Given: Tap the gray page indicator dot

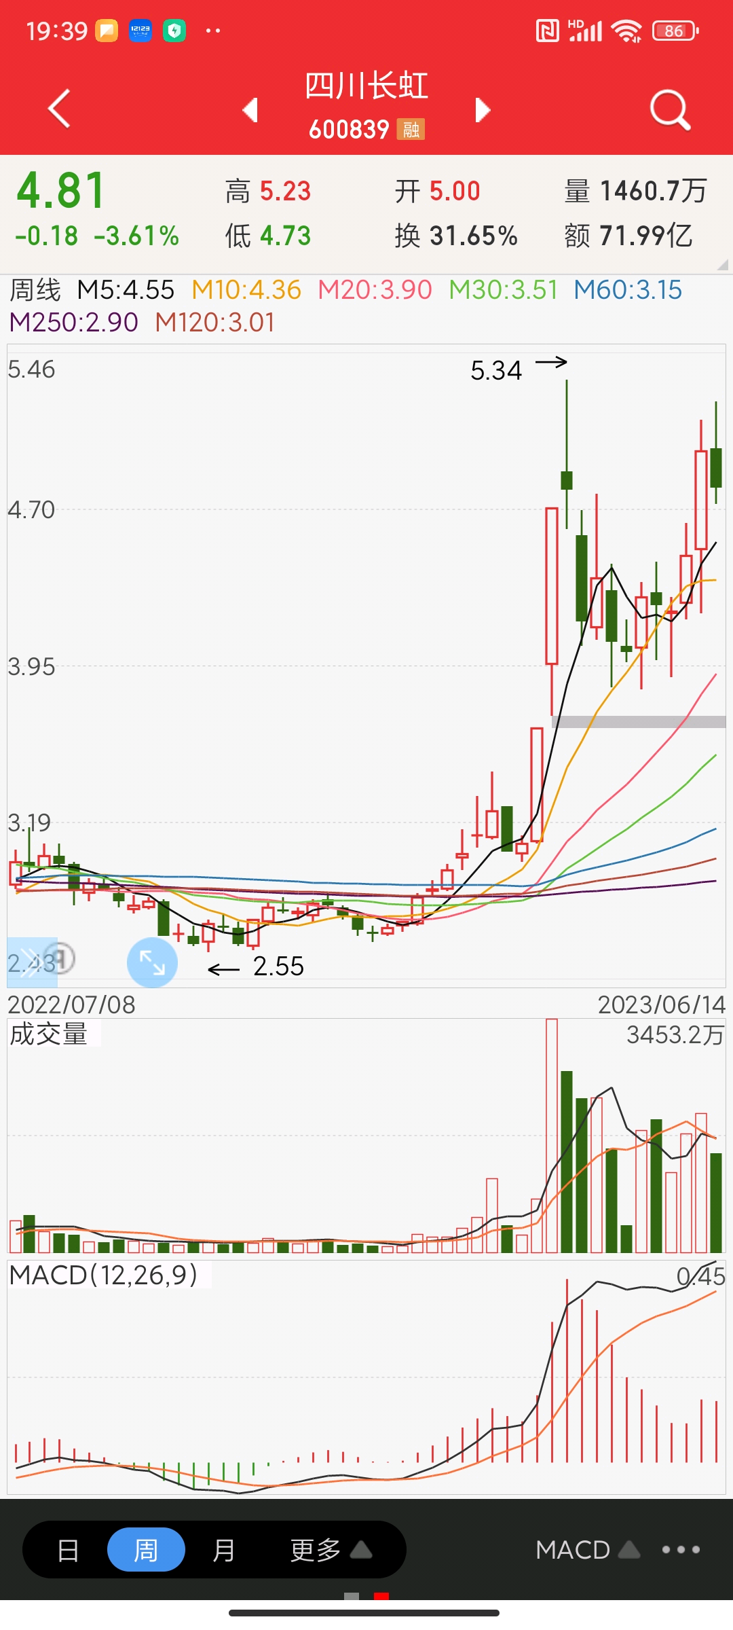Looking at the screenshot, I should click(352, 1596).
